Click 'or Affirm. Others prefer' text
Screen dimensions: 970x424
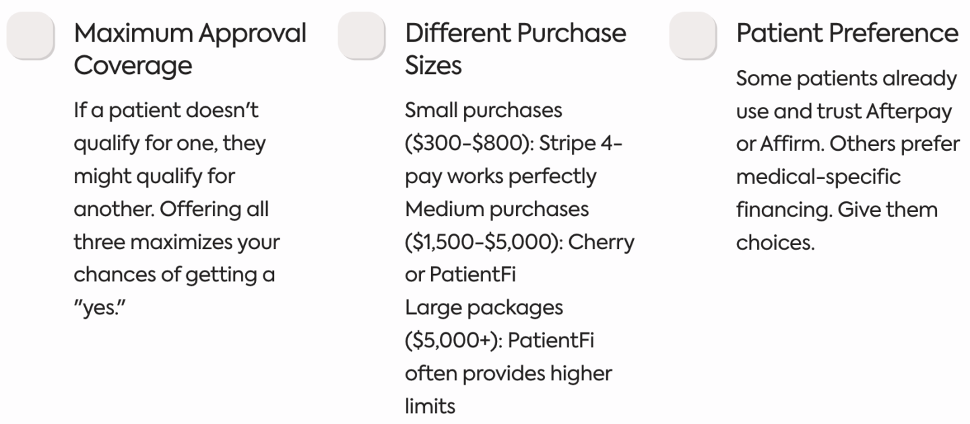848,144
